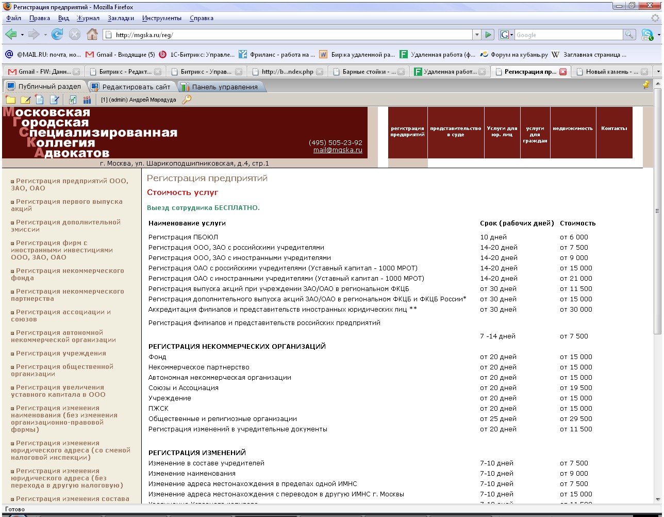The height and width of the screenshot is (517, 664).
Task: Click the green Back arrow button
Action: pyautogui.click(x=11, y=35)
